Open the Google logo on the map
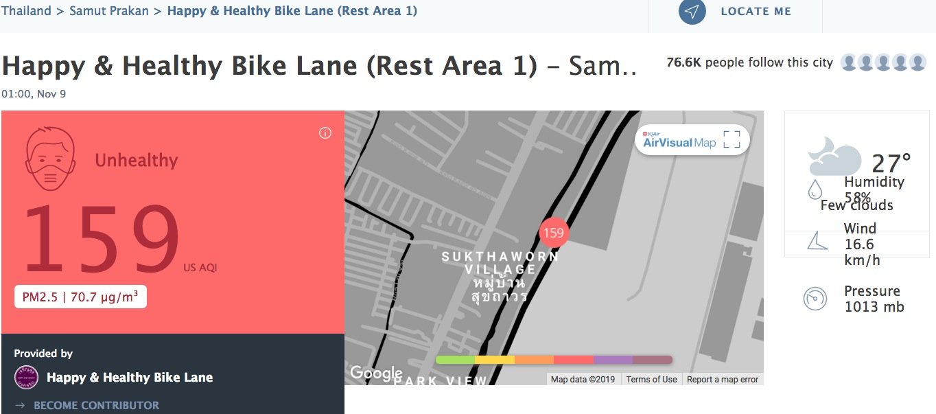Screen dimensions: 936x414 [x=375, y=373]
